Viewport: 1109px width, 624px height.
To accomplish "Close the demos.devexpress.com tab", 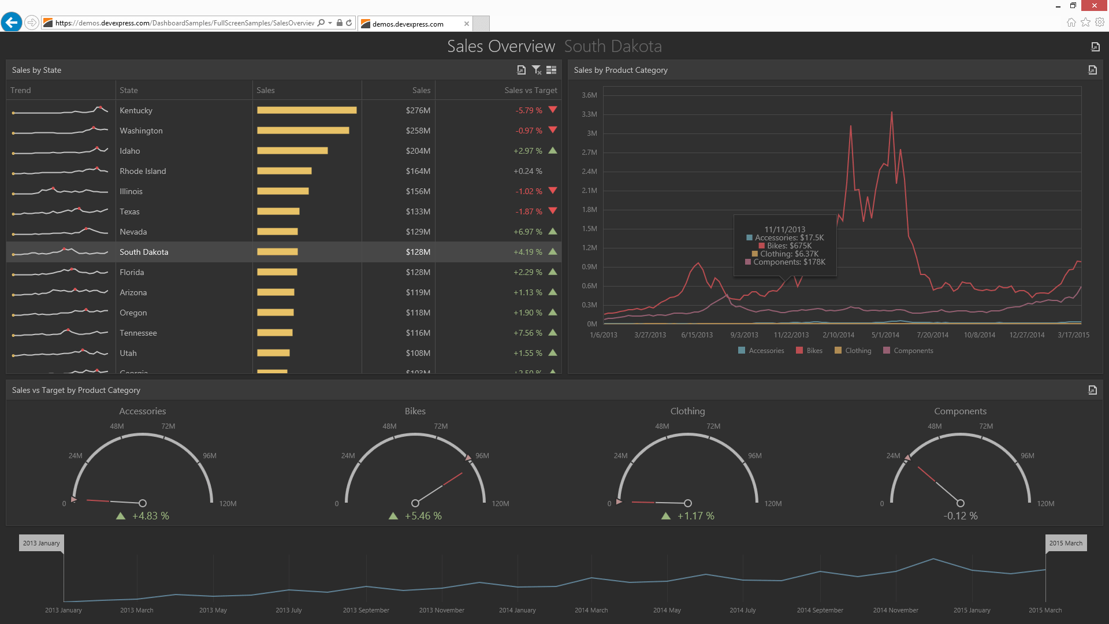I will [x=467, y=24].
